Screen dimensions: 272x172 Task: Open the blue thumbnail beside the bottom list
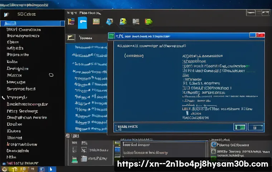tap(117, 150)
